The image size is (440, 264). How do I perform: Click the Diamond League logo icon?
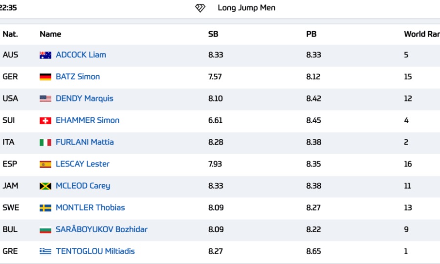[200, 8]
